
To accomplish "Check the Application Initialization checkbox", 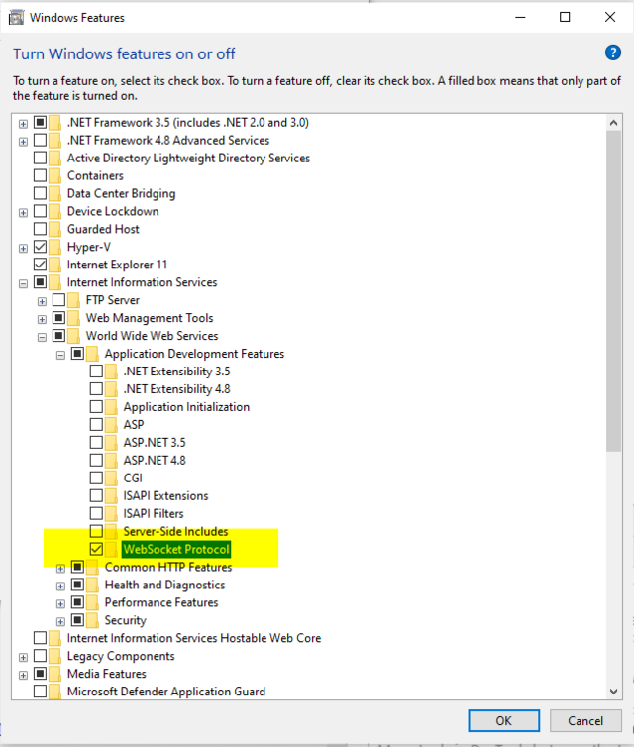I will point(96,406).
